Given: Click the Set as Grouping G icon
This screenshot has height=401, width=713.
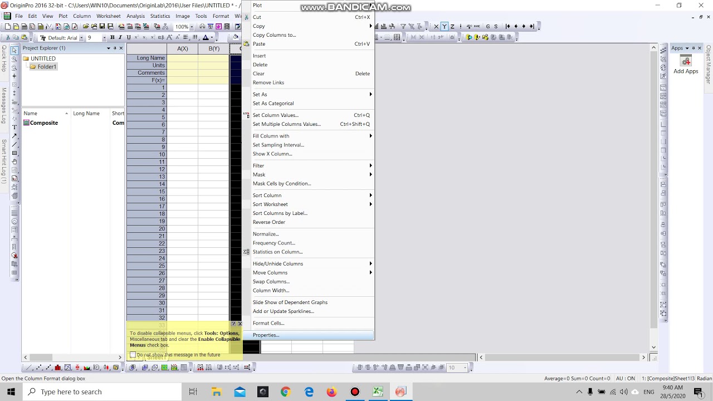Looking at the screenshot, I should [x=488, y=26].
